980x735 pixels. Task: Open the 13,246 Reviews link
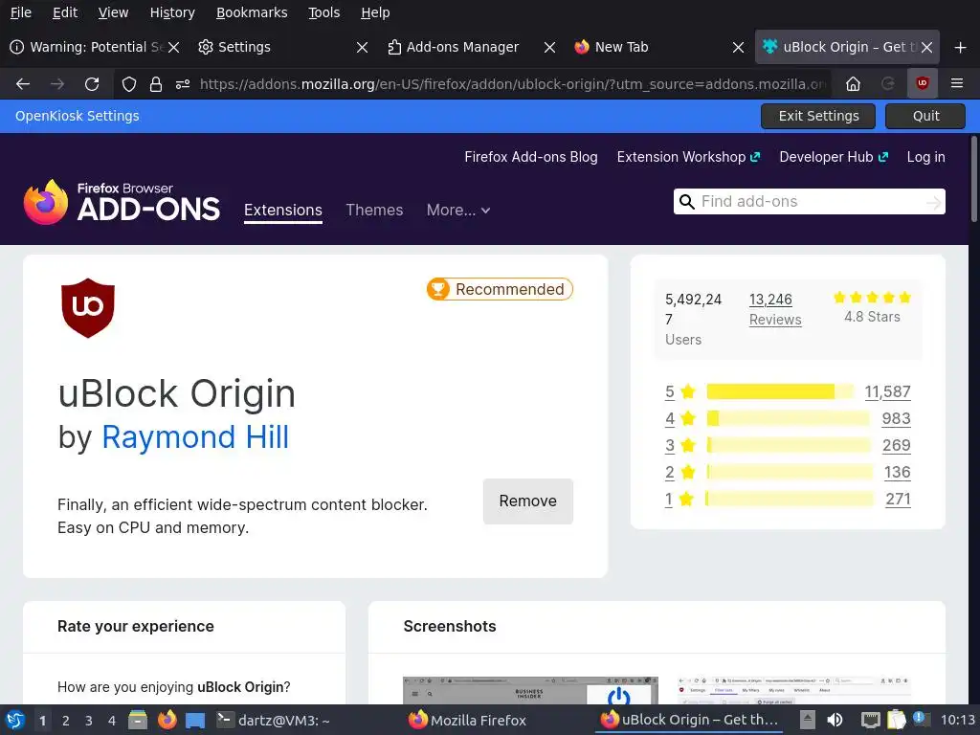point(775,309)
